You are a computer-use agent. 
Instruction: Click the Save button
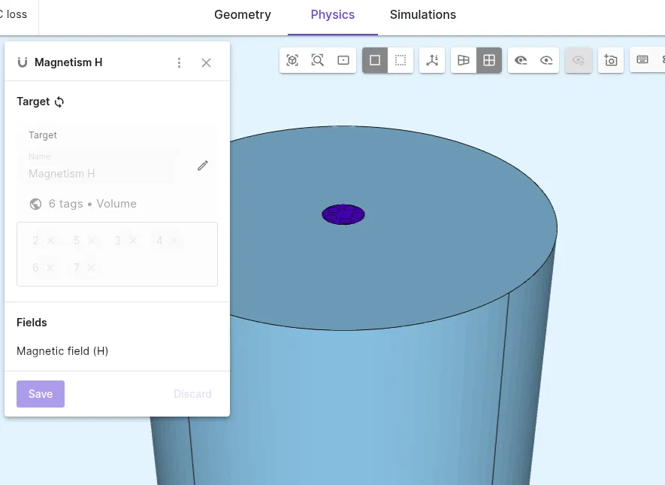tap(41, 394)
